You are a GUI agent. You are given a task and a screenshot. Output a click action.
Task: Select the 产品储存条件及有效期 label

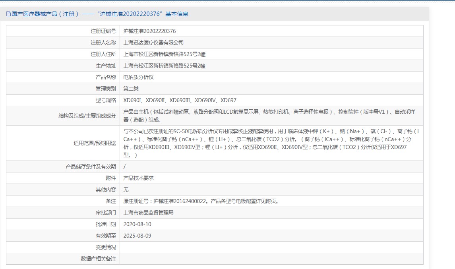(x=91, y=166)
